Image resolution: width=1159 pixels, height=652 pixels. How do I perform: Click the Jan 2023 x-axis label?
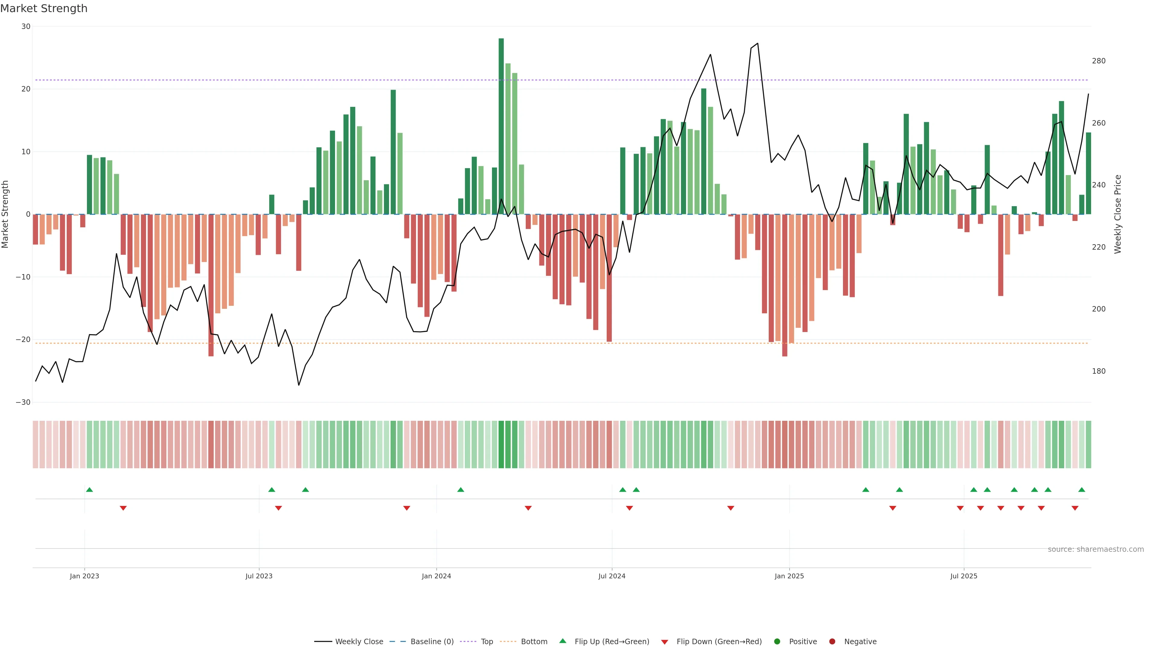tap(85, 577)
